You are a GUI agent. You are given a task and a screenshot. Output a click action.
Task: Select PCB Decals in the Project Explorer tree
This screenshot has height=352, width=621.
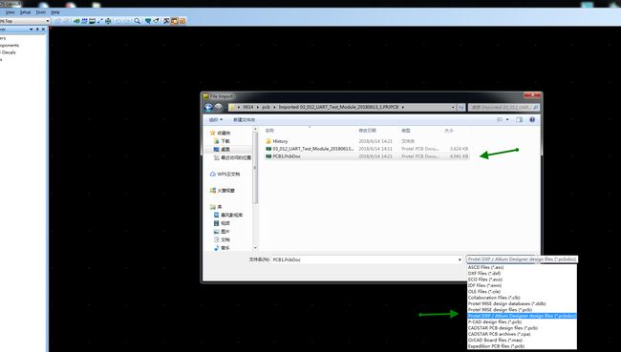pyautogui.click(x=8, y=52)
